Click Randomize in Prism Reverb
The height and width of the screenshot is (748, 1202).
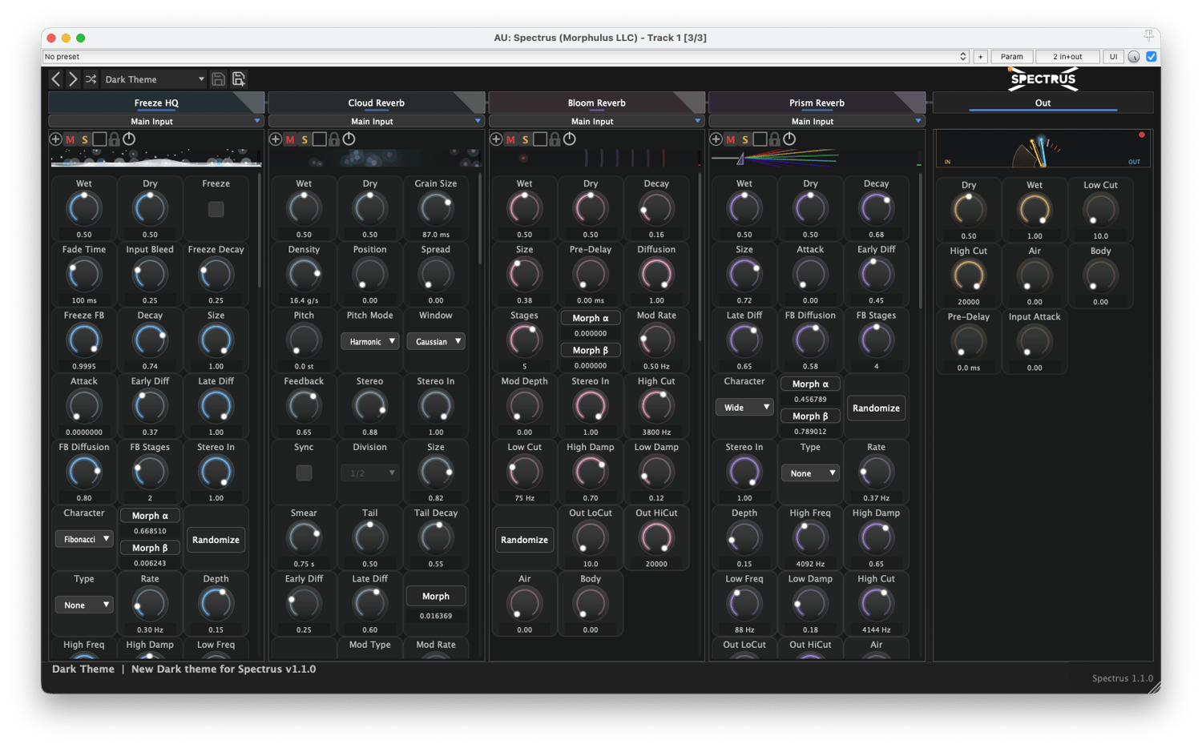coord(877,408)
